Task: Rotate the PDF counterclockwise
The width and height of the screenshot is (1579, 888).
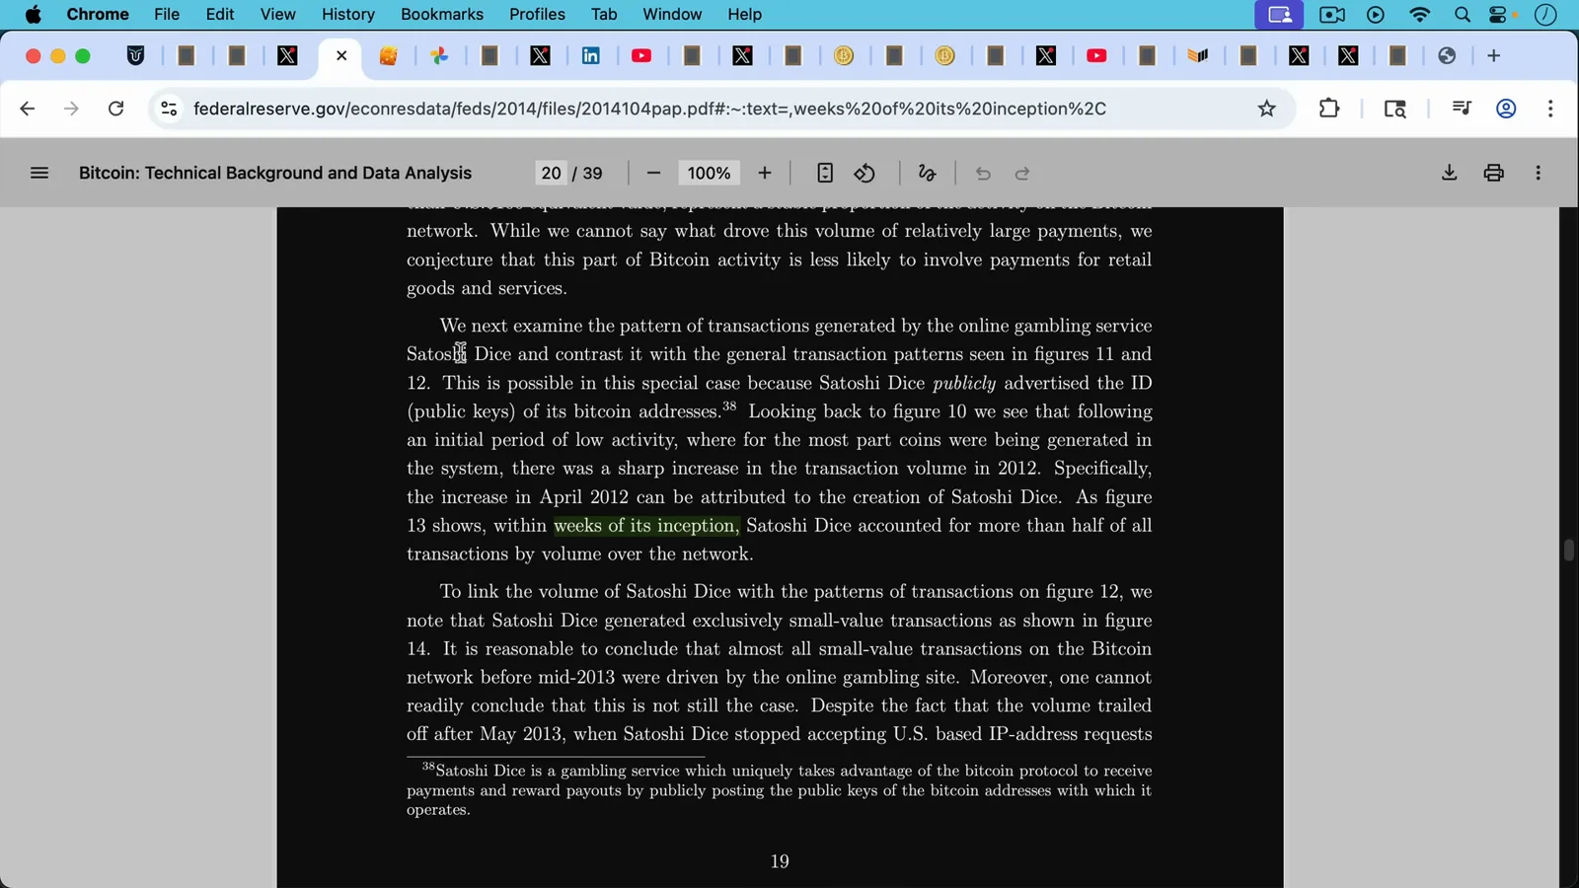Action: [865, 173]
